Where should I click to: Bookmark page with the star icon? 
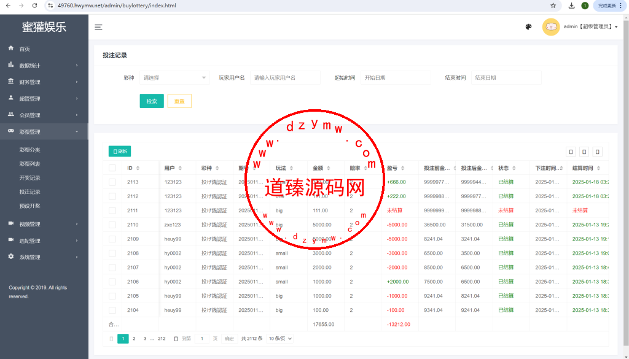pos(553,6)
